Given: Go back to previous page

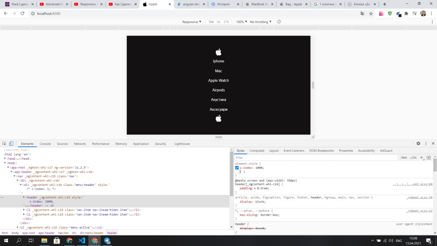Looking at the screenshot, I should coord(6,13).
